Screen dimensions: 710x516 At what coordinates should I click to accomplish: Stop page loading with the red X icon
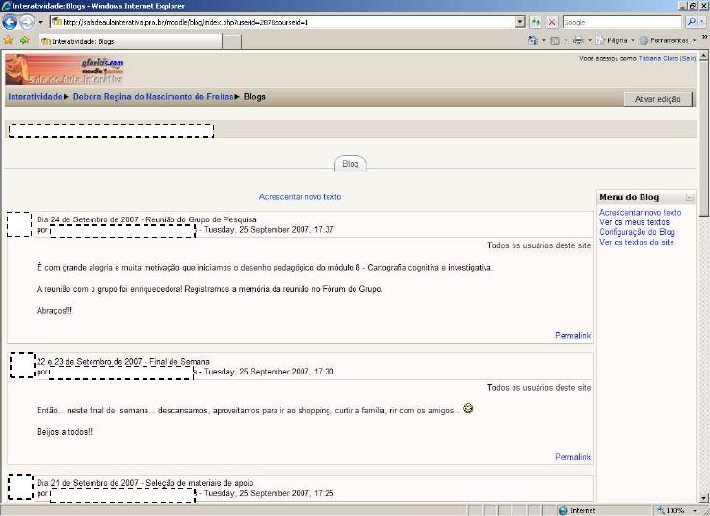tap(551, 21)
